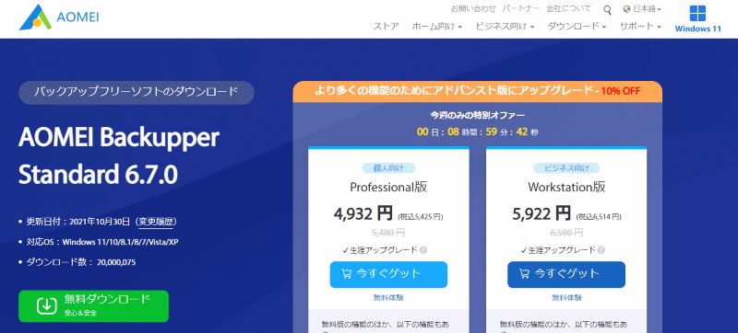
Task: Click help icon beside Professional 生涯アップグレード
Action: pyautogui.click(x=423, y=250)
